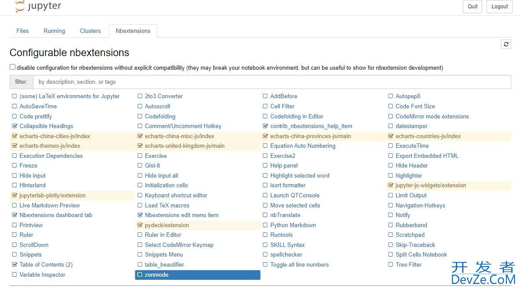Open the Clusters tab
This screenshot has height=289, width=520.
tap(90, 31)
